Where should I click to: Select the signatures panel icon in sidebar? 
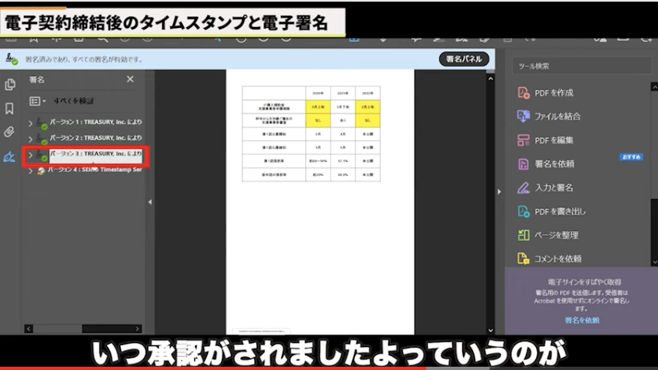(11, 156)
